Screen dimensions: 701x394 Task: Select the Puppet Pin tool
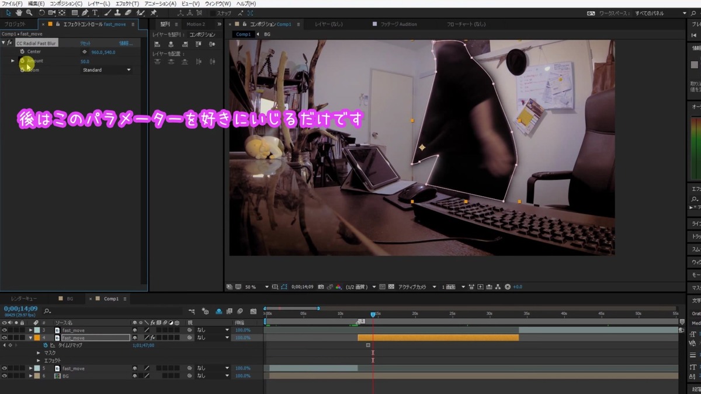pyautogui.click(x=153, y=12)
